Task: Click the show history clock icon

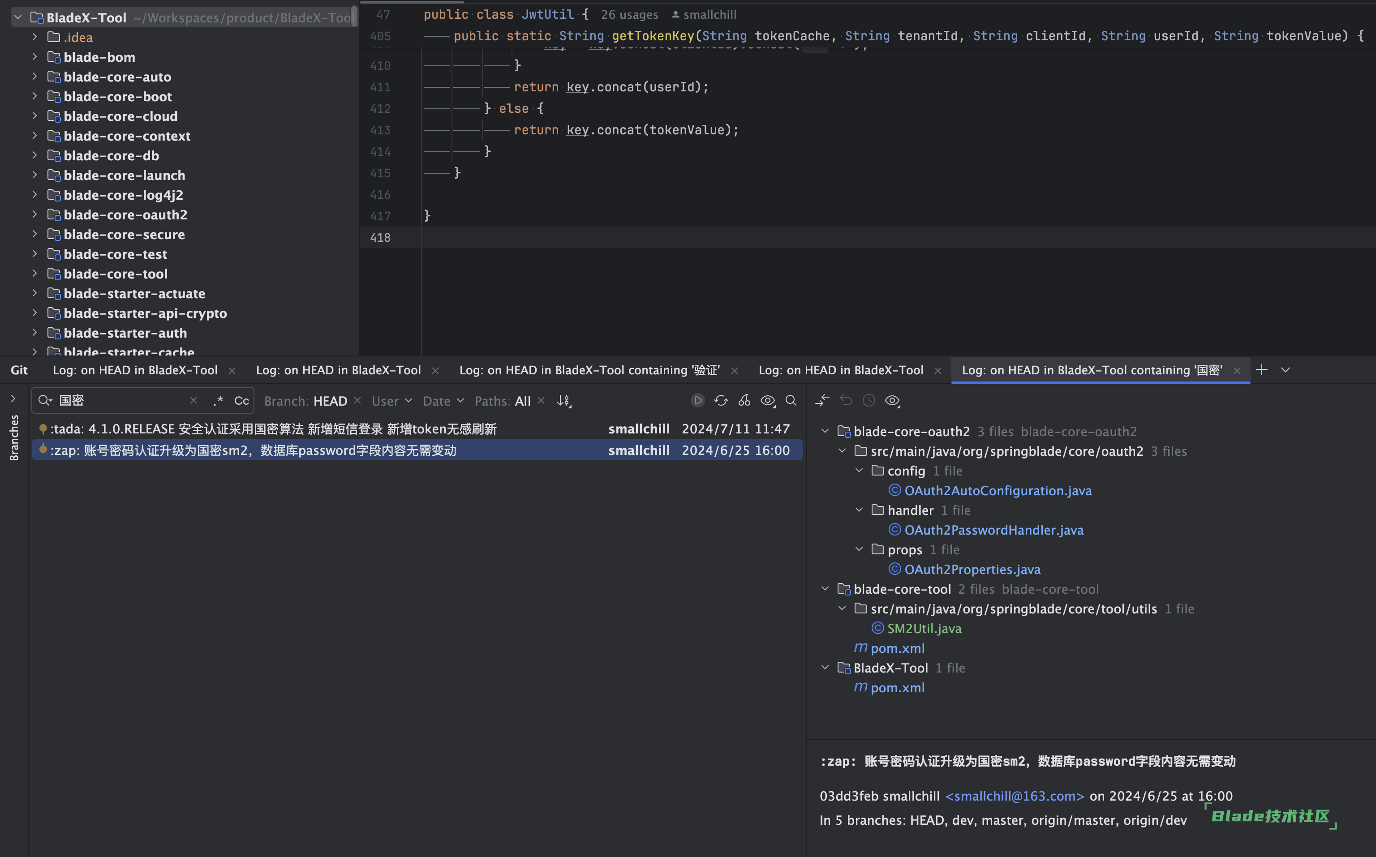Action: (x=869, y=401)
